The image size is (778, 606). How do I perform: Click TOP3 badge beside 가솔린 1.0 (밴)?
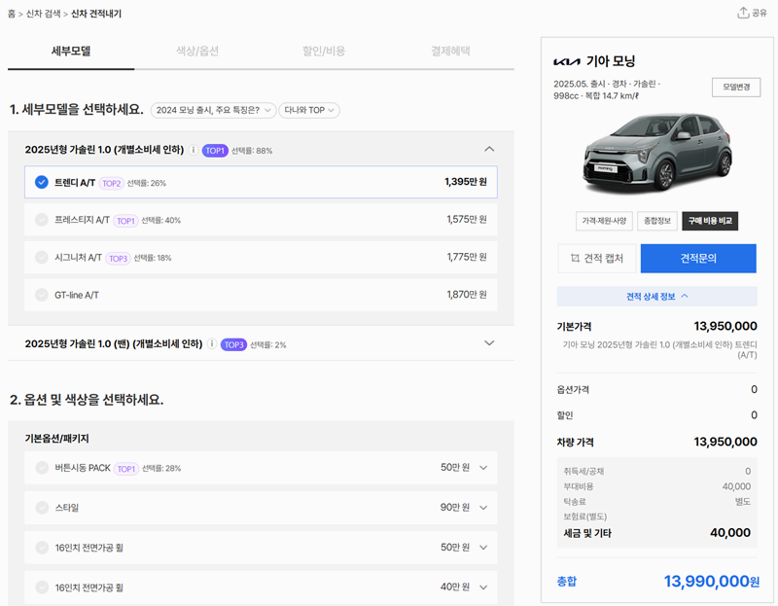(233, 344)
